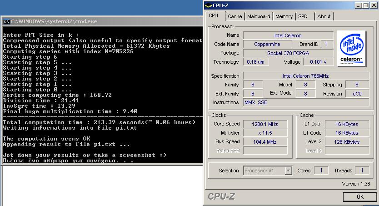
Task: Click the cmd.exe title bar icon
Action: click(x=6, y=21)
